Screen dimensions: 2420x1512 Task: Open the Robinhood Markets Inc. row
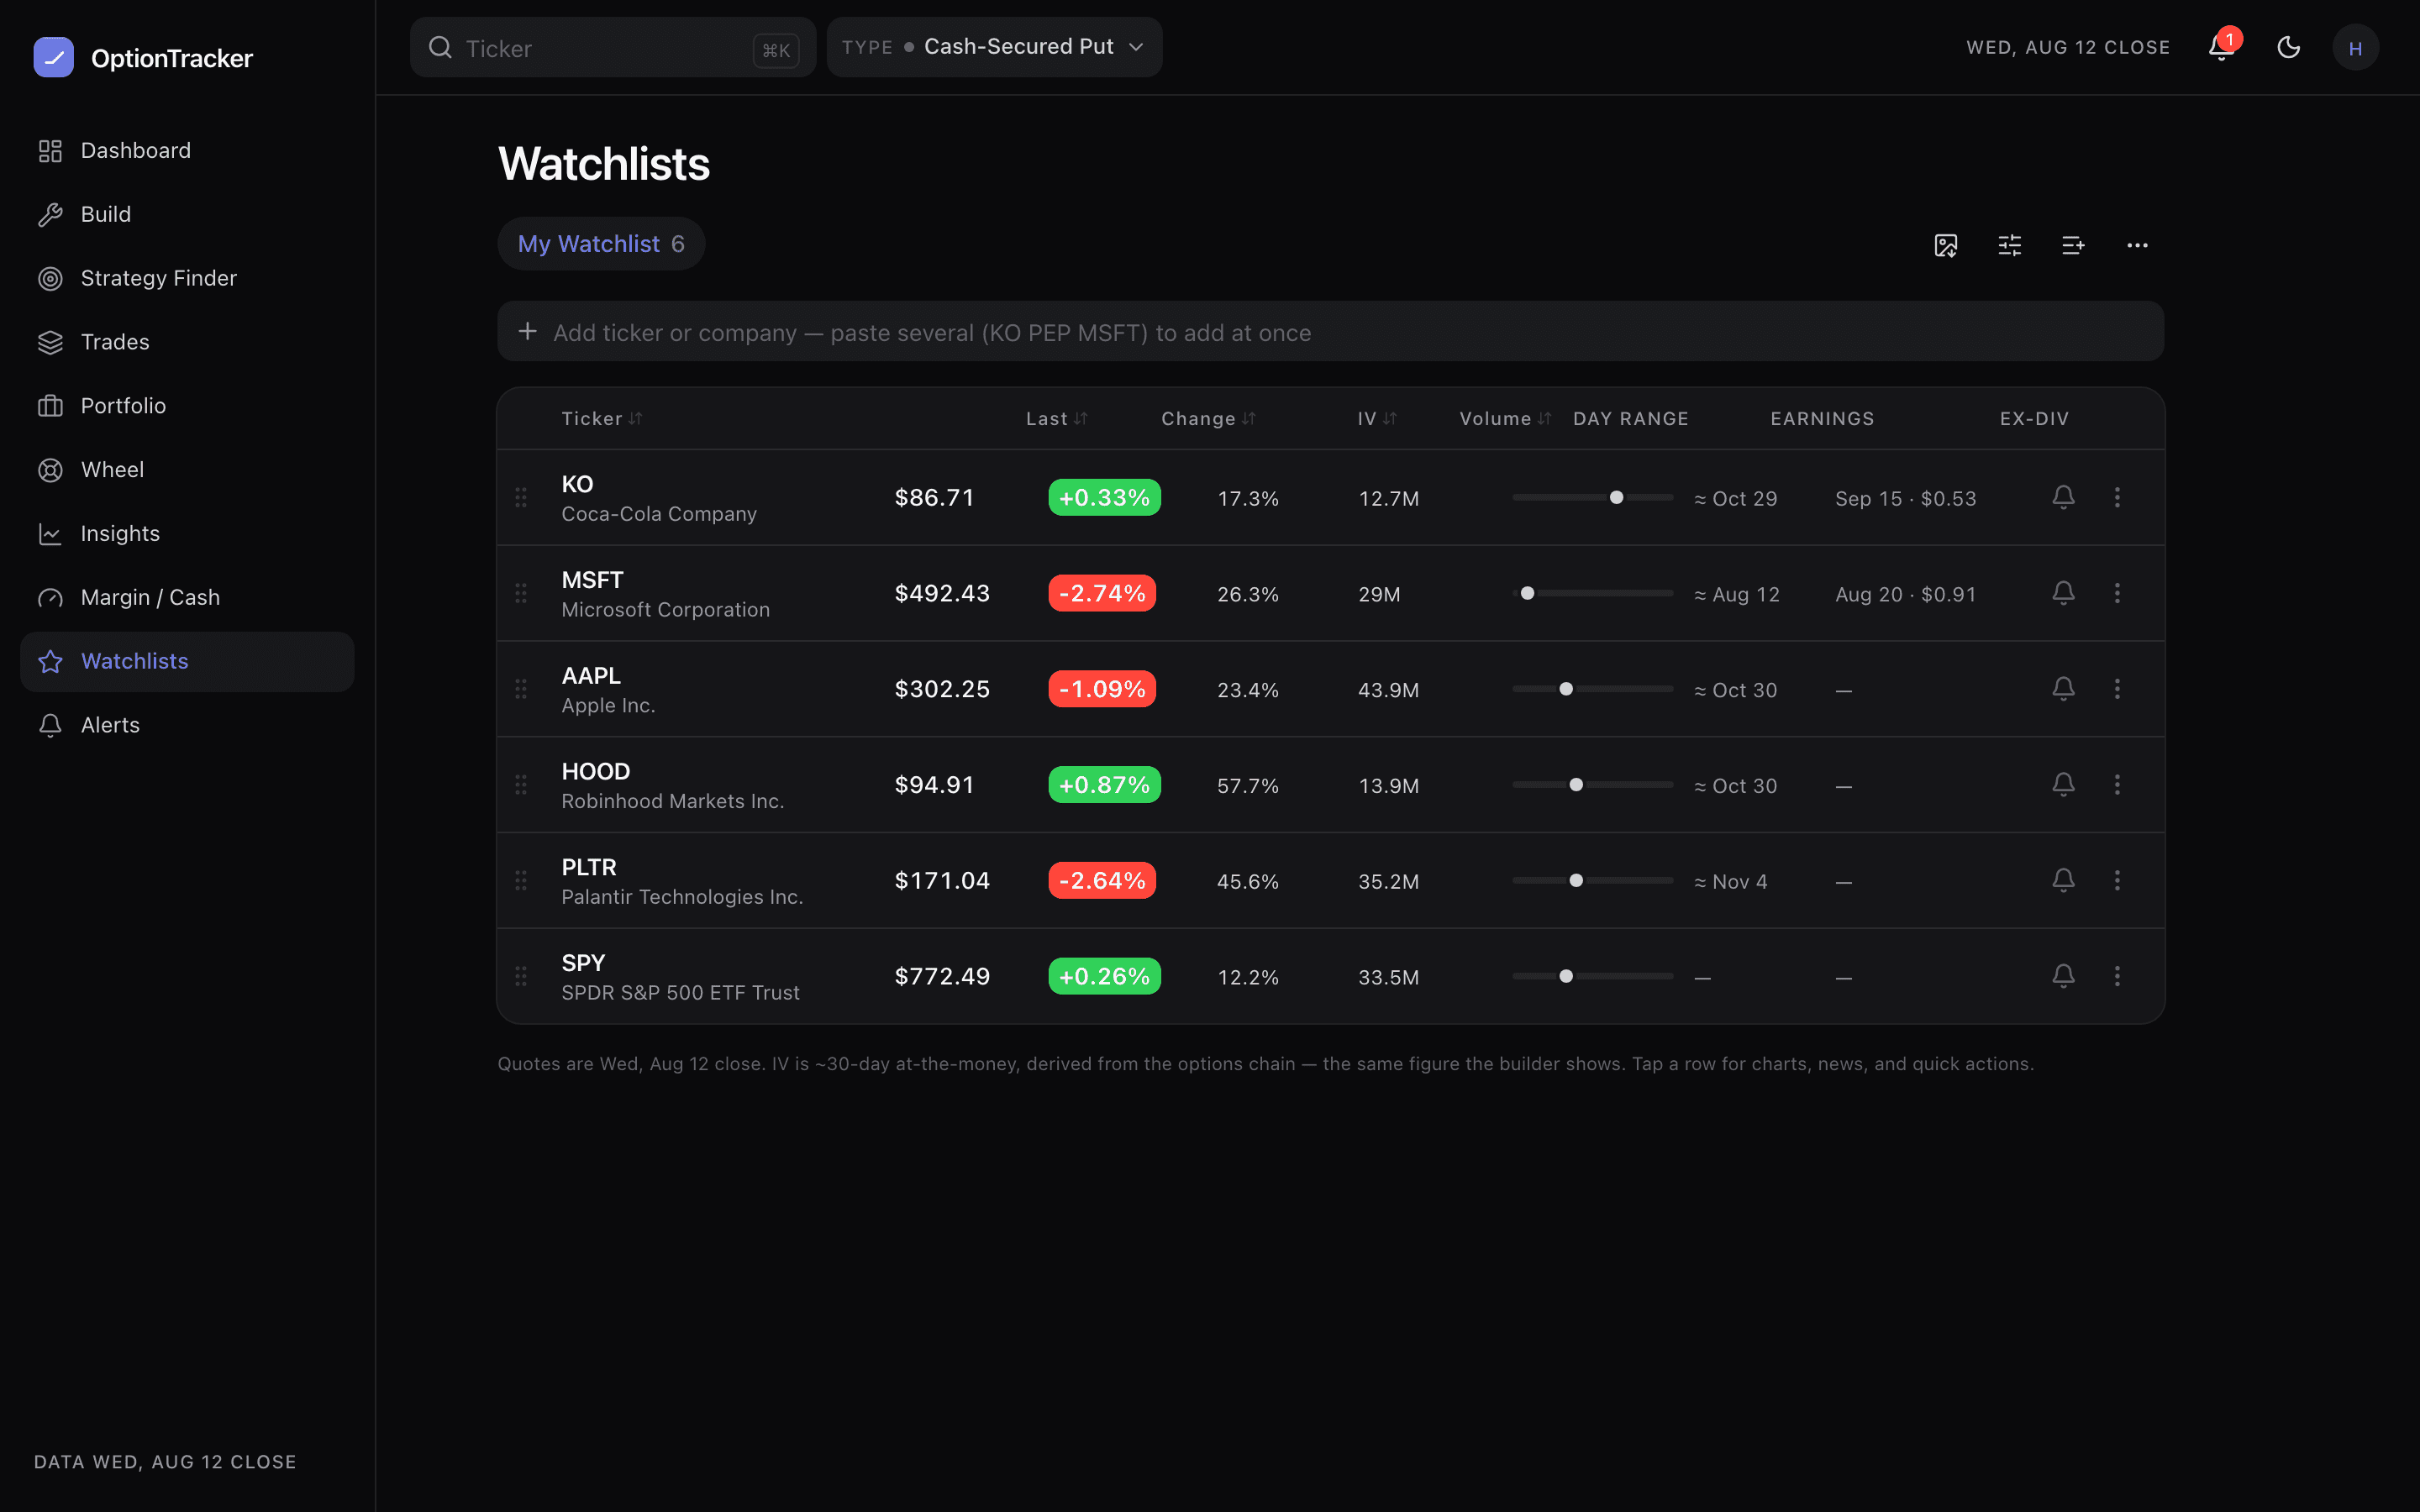1331,785
